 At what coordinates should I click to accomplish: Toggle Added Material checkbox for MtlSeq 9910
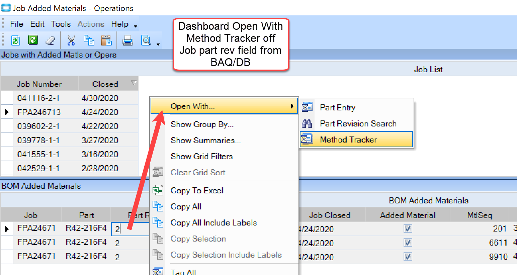(x=408, y=257)
